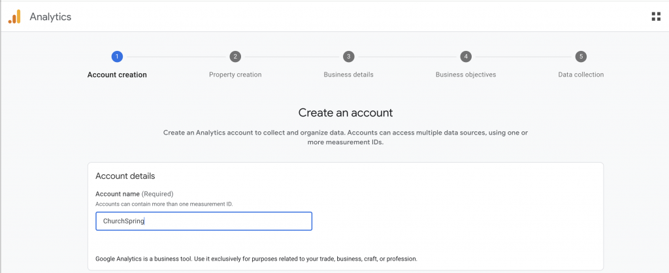
Task: Click the Analytics product name text
Action: point(50,17)
